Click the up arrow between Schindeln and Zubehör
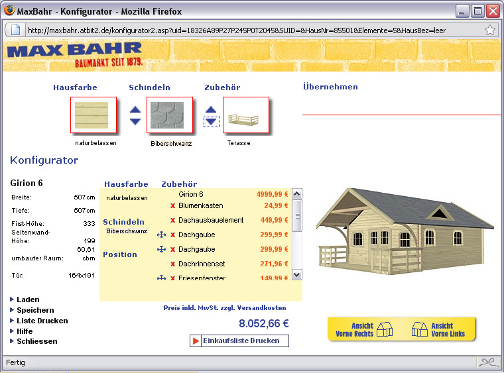504x373 pixels. click(x=211, y=109)
